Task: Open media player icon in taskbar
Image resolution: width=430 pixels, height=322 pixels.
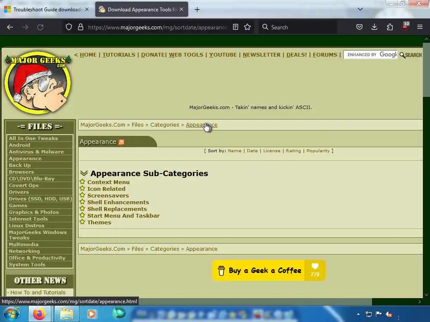Action: [92, 314]
